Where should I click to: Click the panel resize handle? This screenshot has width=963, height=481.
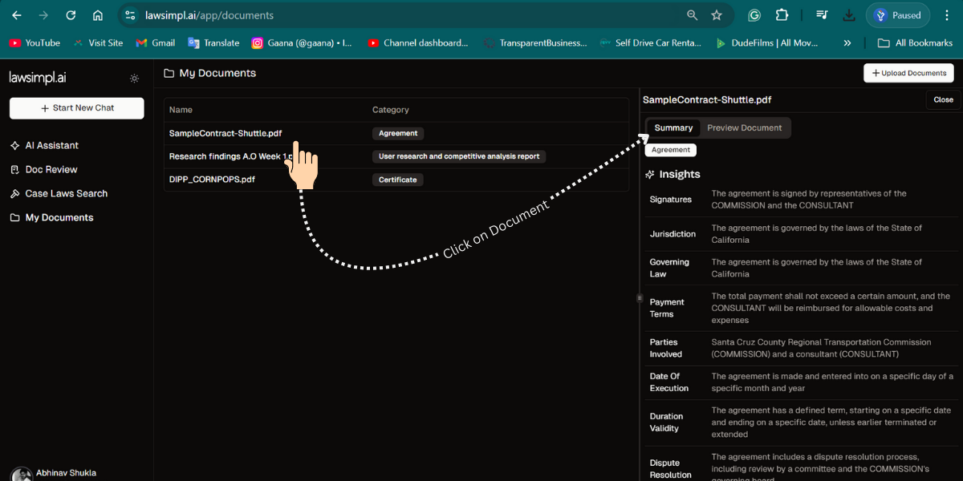(x=640, y=297)
